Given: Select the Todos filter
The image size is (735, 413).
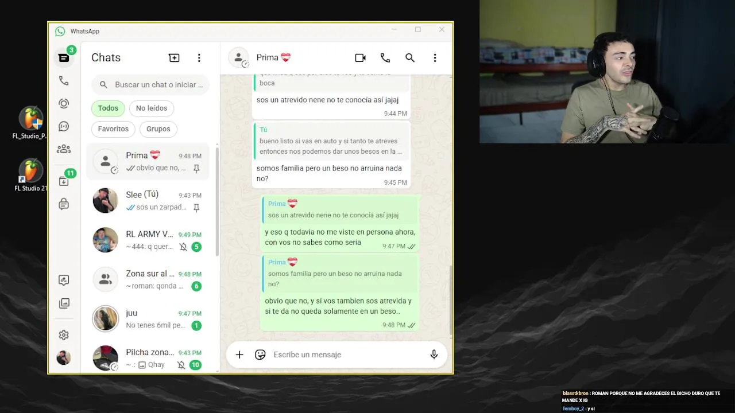Looking at the screenshot, I should (x=108, y=108).
